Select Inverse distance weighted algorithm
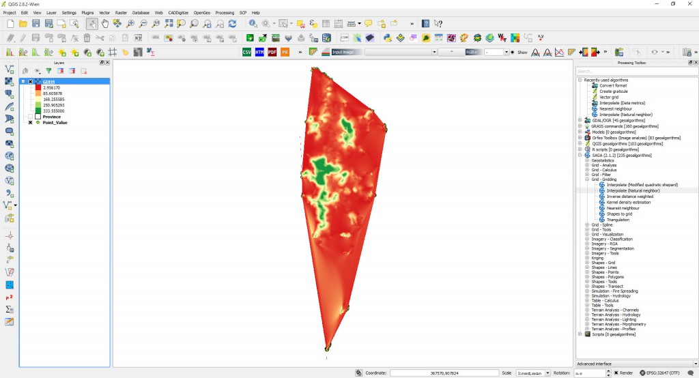Screen dimensions: 699x378 point(628,197)
